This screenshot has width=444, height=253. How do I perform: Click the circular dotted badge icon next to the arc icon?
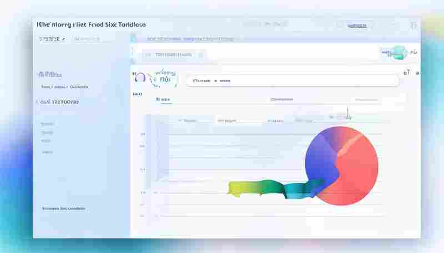(163, 78)
